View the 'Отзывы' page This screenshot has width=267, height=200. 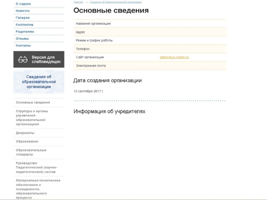22,39
